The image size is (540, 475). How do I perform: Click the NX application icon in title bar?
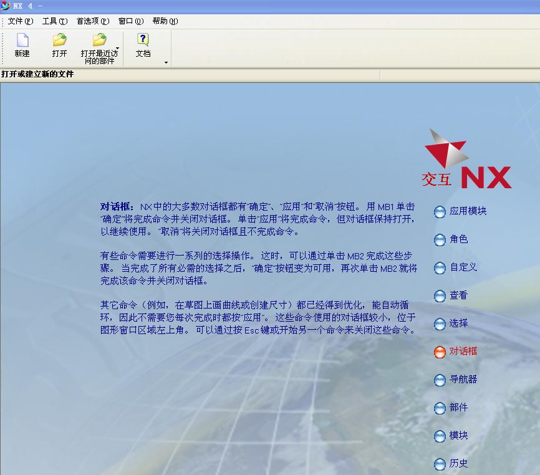[5, 6]
